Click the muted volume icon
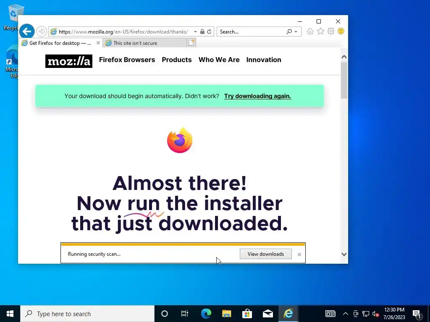Image resolution: width=430 pixels, height=322 pixels. (375, 314)
